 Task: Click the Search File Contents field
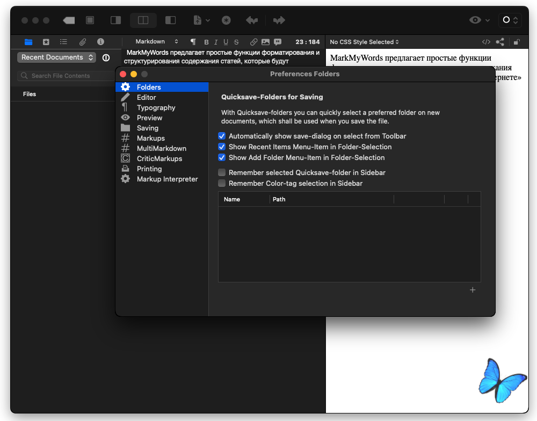point(63,76)
